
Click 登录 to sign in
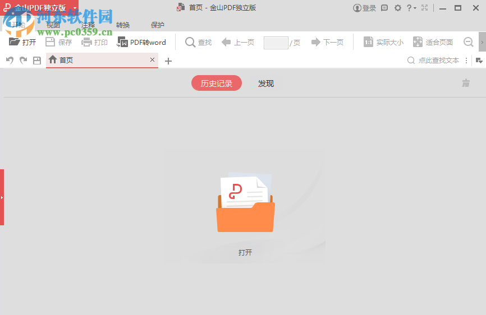coord(365,8)
